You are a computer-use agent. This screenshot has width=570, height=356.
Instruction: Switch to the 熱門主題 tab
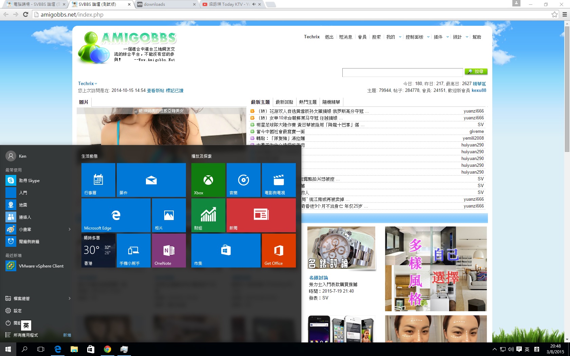(308, 102)
